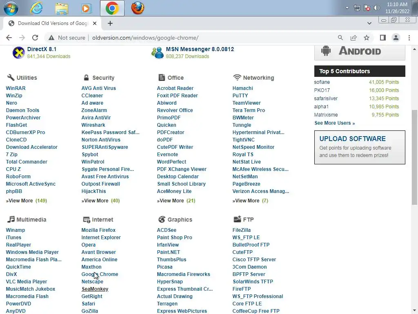Reload the current page

tap(35, 38)
